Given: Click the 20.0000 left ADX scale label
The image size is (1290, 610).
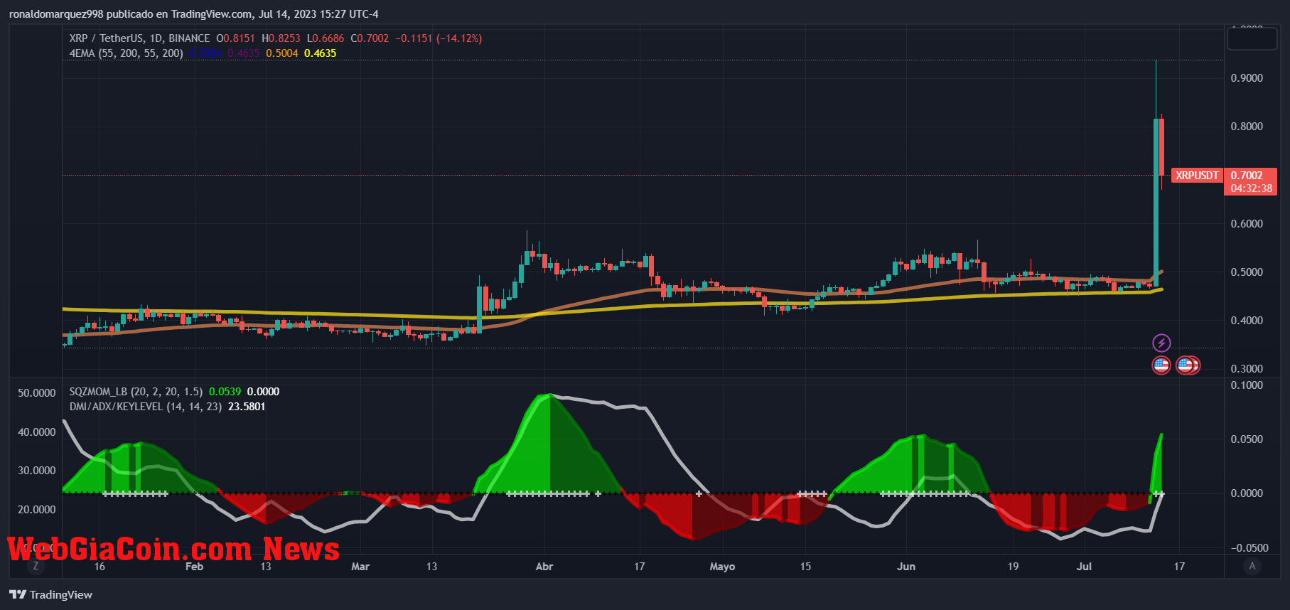Looking at the screenshot, I should [36, 510].
